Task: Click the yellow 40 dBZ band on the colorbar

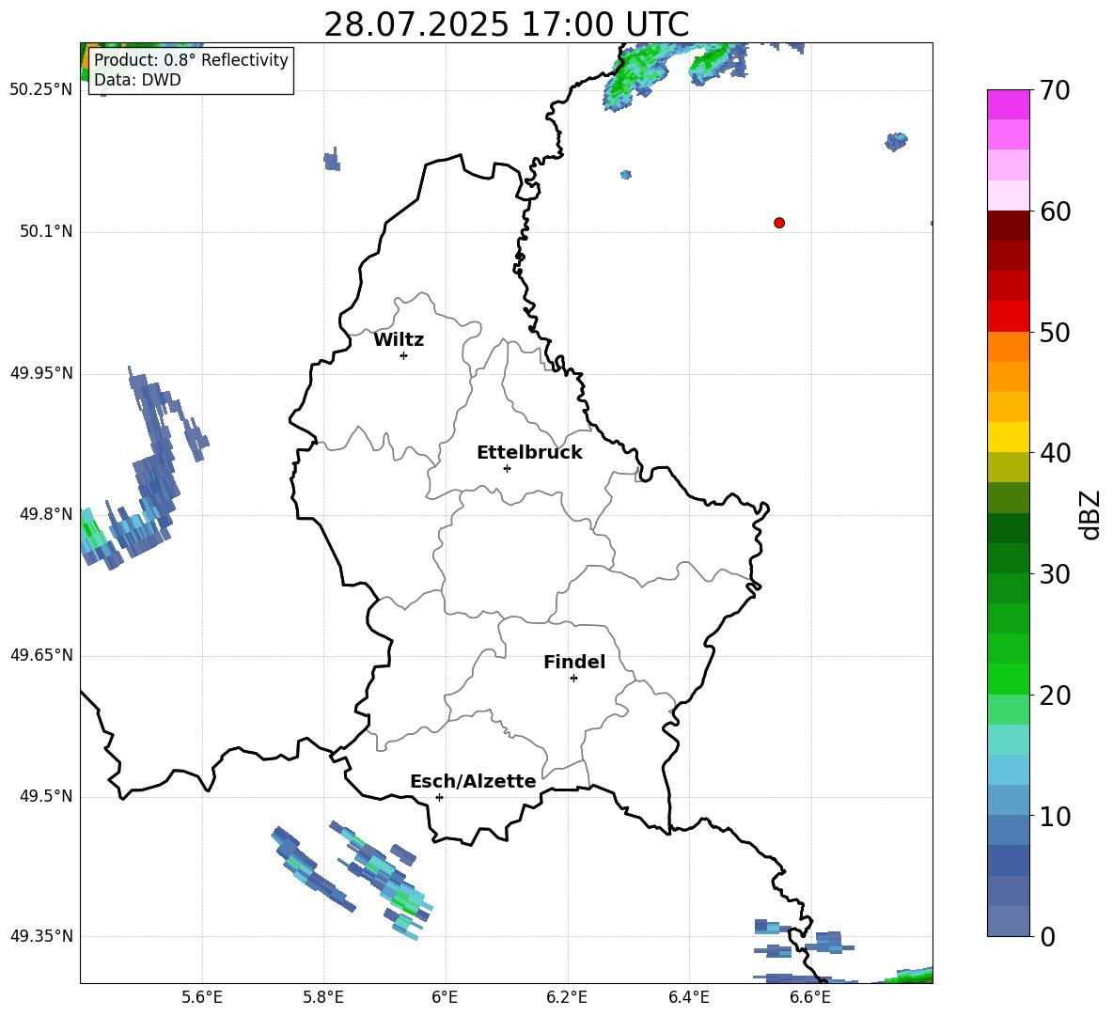Action: pyautogui.click(x=1008, y=437)
